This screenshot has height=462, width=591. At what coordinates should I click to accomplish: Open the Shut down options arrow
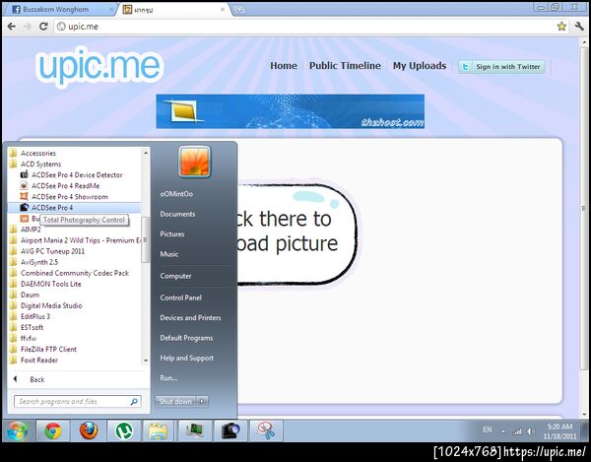(202, 402)
